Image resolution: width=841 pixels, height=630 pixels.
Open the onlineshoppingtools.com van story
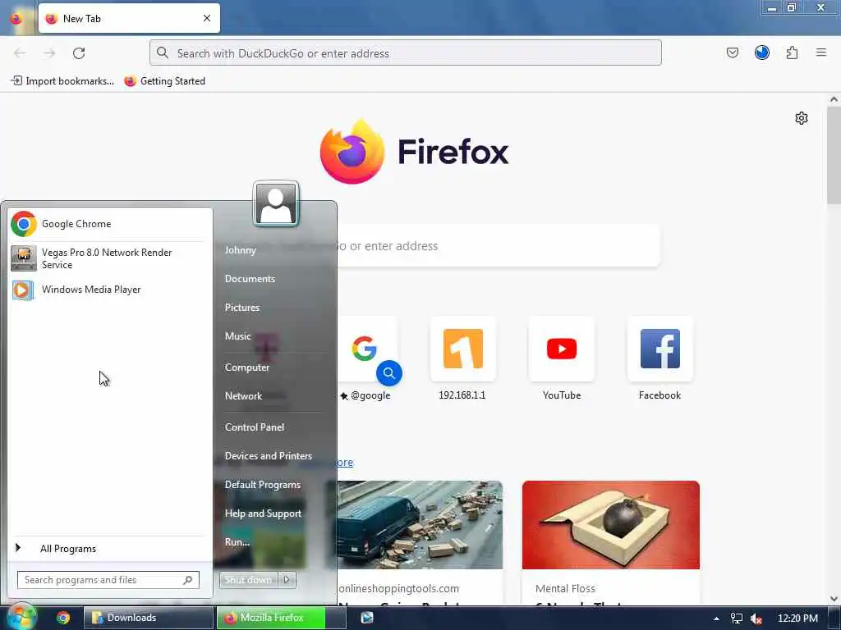point(420,543)
